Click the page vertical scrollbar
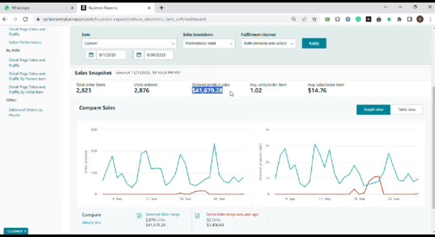Image resolution: width=435 pixels, height=237 pixels. tap(433, 147)
